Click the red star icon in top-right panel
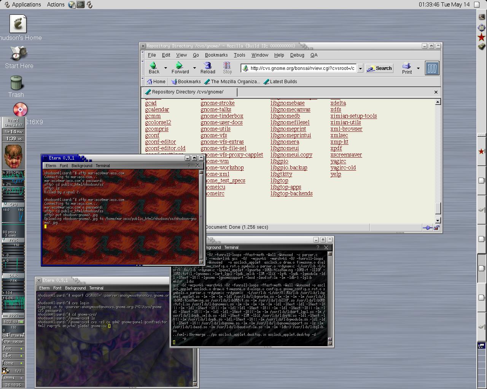487x389 pixels. click(x=481, y=37)
